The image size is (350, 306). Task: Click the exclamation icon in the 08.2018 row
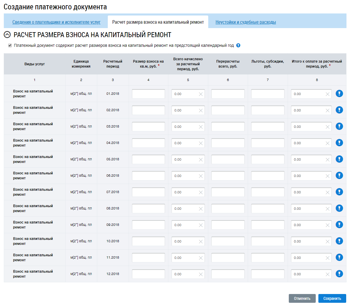coord(339,208)
